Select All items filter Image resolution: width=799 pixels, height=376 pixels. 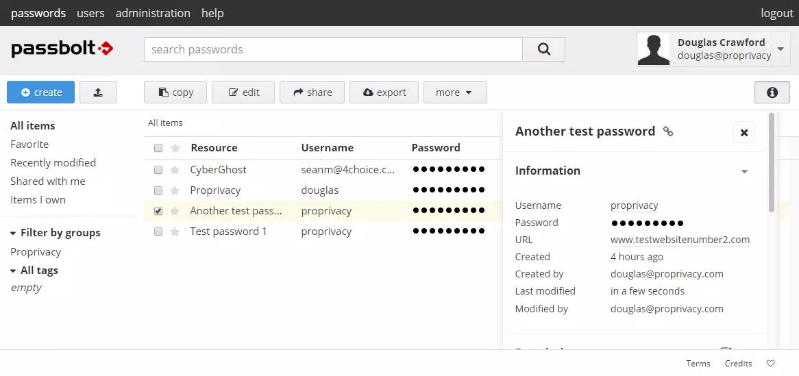(x=33, y=126)
